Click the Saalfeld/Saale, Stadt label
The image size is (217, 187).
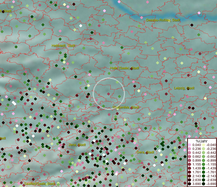coord(40,184)
